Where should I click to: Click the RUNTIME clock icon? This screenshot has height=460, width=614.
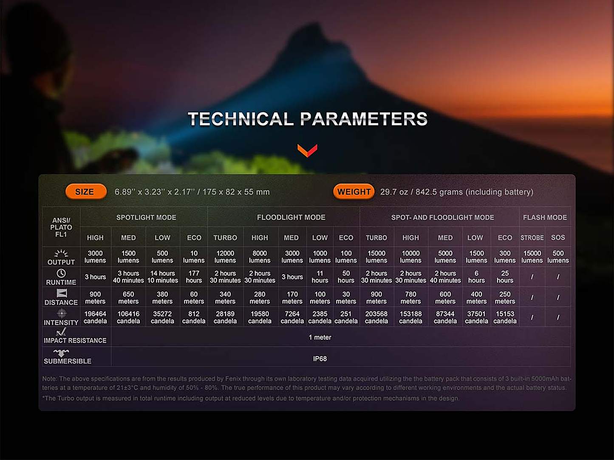click(x=61, y=273)
